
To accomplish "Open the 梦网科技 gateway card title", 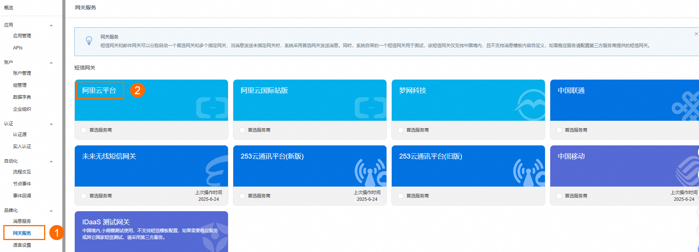I will [x=413, y=90].
